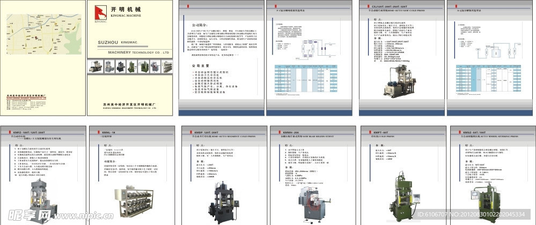Click the last machine thumbnail in the cover strip
This screenshot has width=536, height=225.
coord(166,66)
